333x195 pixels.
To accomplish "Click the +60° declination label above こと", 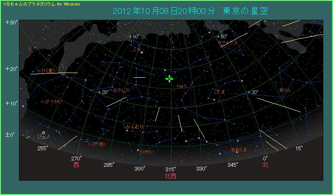I will pyautogui.click(x=134, y=36).
